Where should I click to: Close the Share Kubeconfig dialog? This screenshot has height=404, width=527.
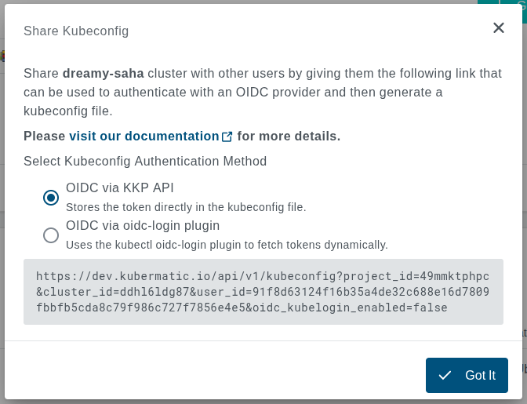(x=499, y=28)
